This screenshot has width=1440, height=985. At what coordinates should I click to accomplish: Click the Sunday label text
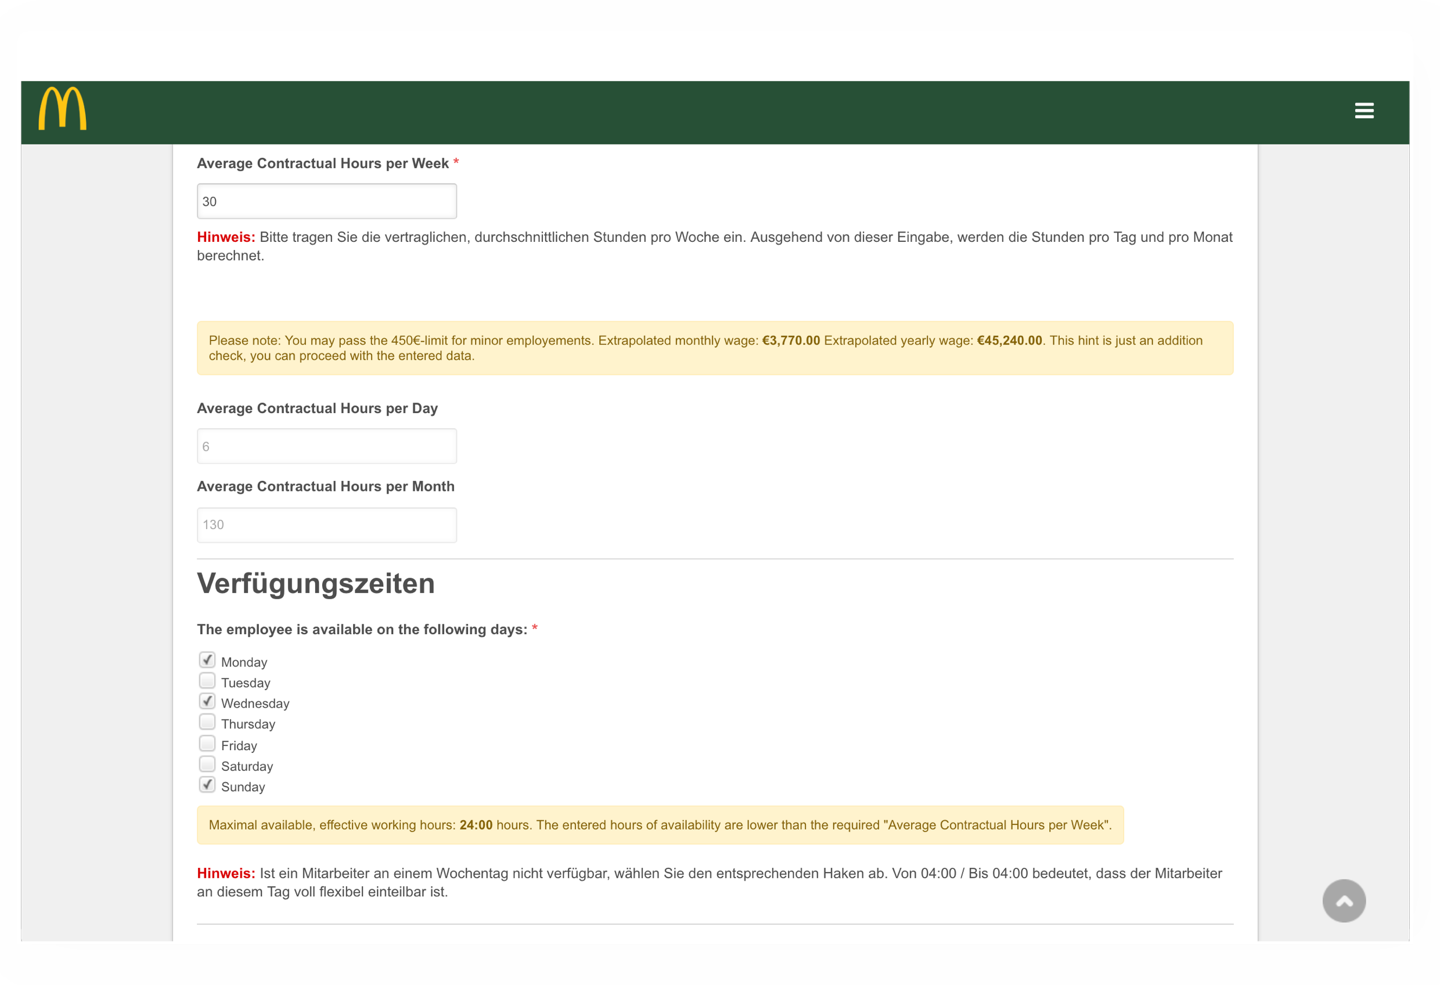coord(243,787)
